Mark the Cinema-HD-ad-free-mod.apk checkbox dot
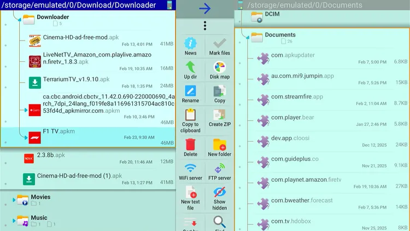 [x=5, y=45]
